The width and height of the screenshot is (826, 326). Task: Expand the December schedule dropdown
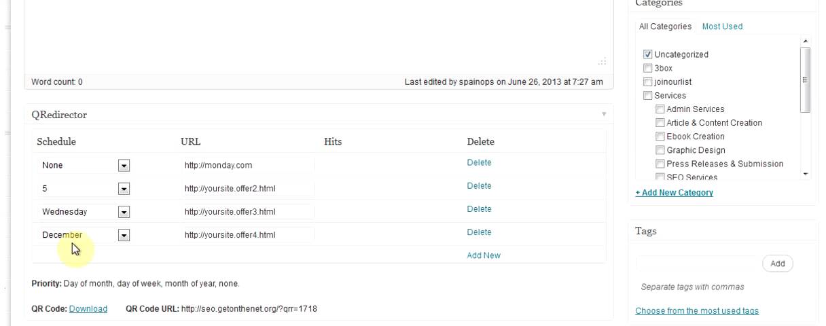coord(124,235)
